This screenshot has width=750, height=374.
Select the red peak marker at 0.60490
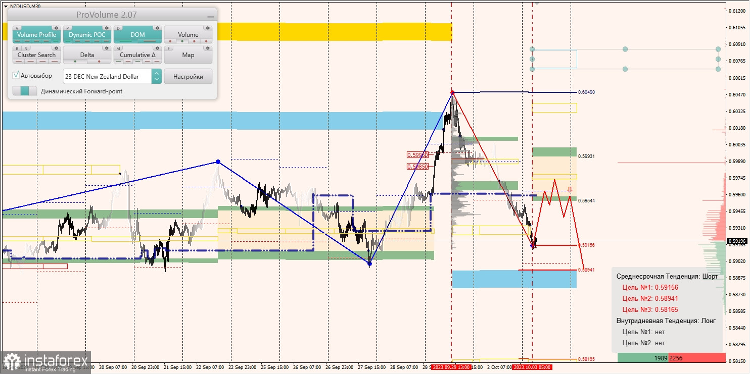pyautogui.click(x=452, y=92)
